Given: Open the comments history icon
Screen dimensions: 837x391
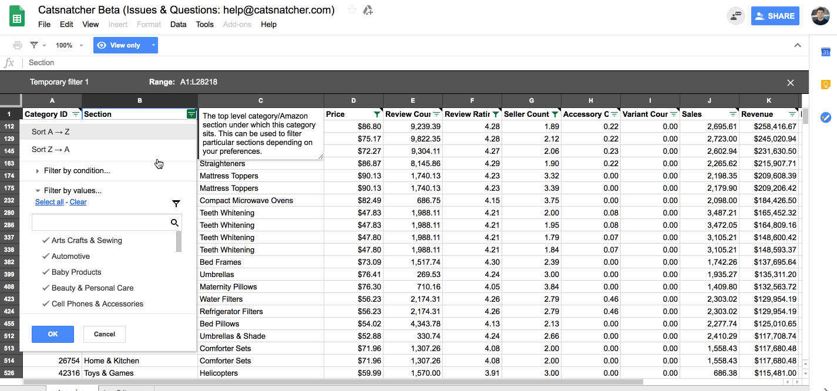Looking at the screenshot, I should coord(735,16).
